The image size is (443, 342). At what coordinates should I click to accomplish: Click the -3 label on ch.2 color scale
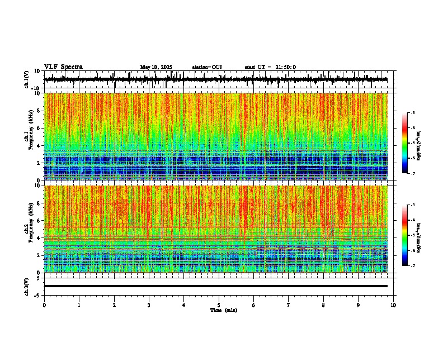click(x=413, y=205)
